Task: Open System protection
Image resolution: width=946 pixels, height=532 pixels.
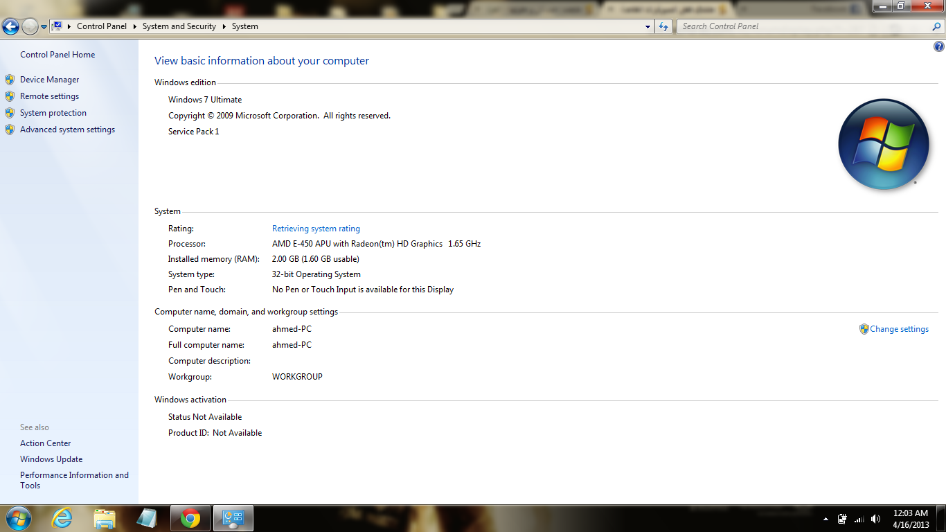Action: 53,113
